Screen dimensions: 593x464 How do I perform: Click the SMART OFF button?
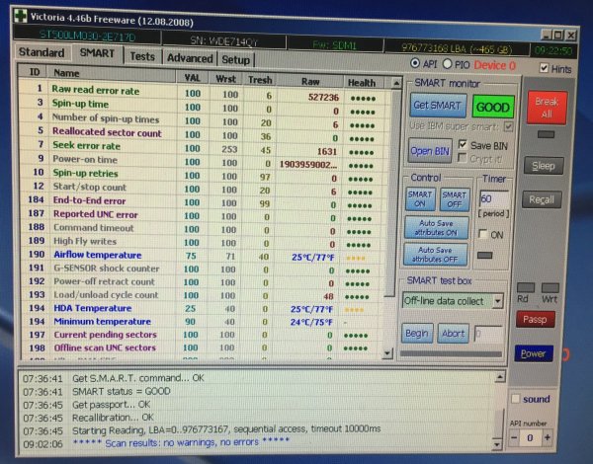click(455, 199)
